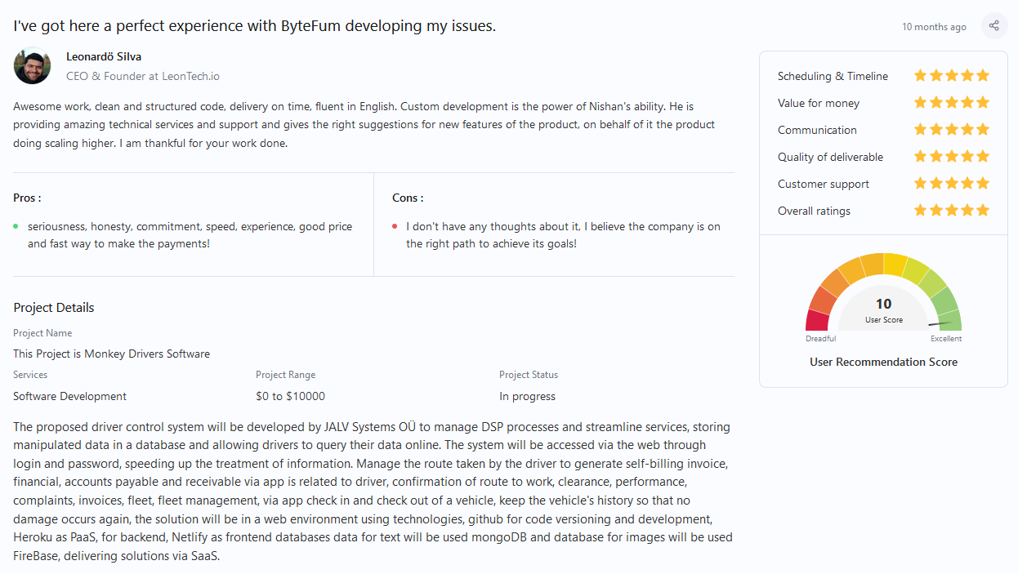Click the Project Details heading

coord(54,308)
